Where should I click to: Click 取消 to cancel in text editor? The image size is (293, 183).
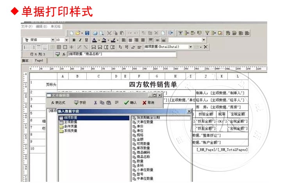[148, 102]
